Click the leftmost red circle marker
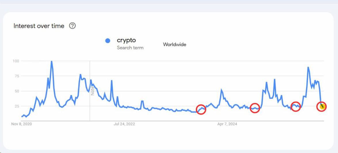Screen dimensions: 338x153 [201, 109]
